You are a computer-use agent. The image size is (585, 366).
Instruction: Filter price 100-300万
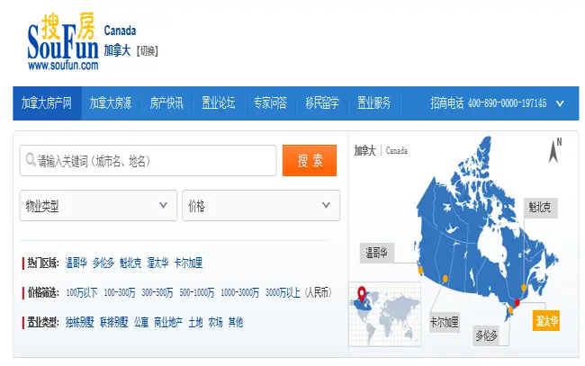point(120,293)
